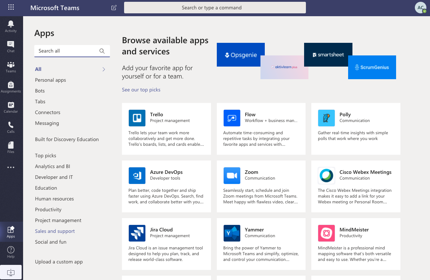Click the Search or type a command box
This screenshot has height=280, width=430.
click(215, 8)
